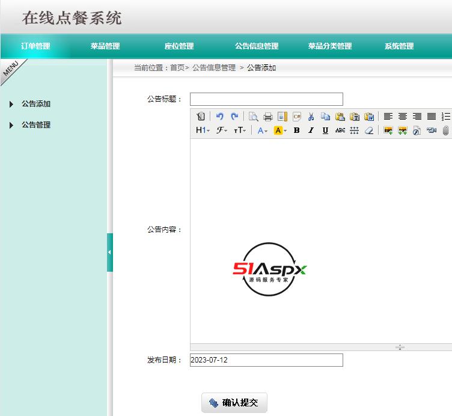Screen dimensions: 452x416
Task: Open the text color A dropdown
Action: point(262,130)
